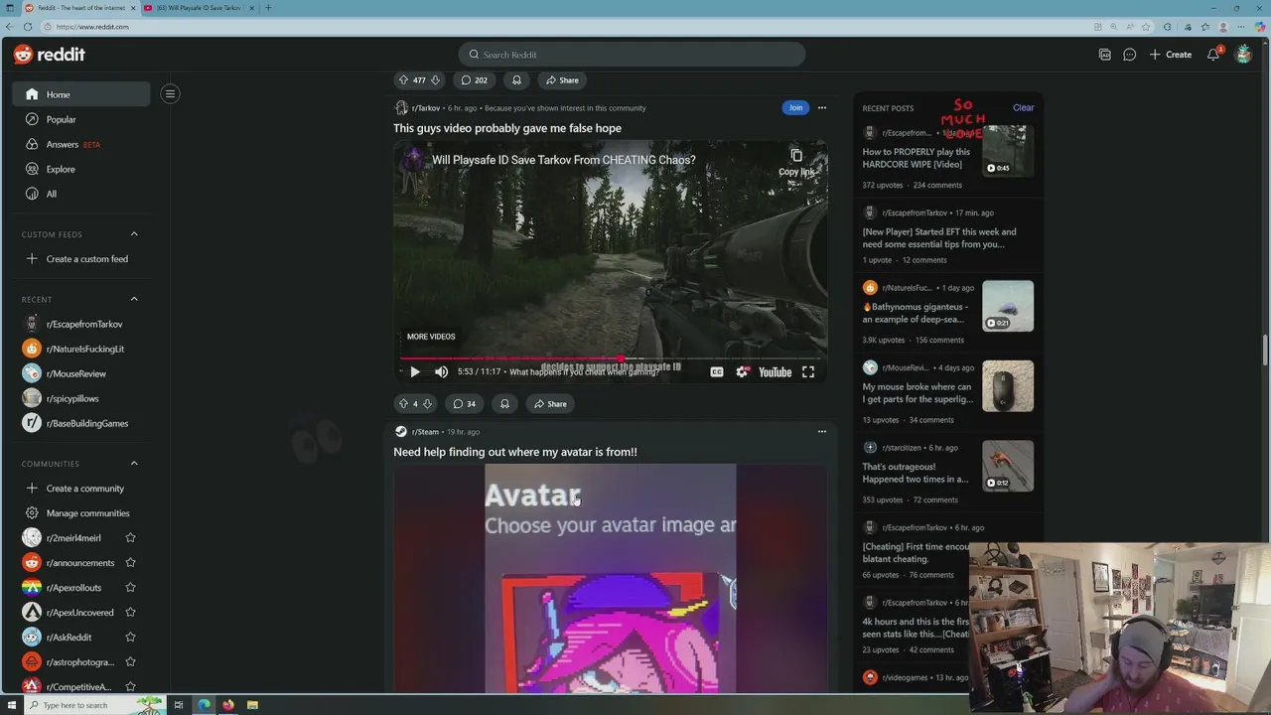Viewport: 1271px width, 715px height.
Task: Click Create post button in header
Action: [x=1171, y=55]
